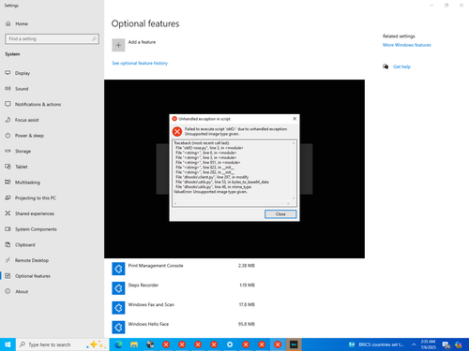Open the Storage settings page
469x351 pixels.
pyautogui.click(x=52, y=151)
